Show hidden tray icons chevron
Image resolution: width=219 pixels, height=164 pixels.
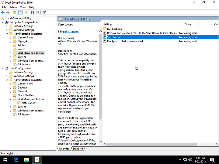(x=180, y=160)
